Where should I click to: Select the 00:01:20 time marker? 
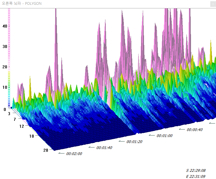point(134,142)
